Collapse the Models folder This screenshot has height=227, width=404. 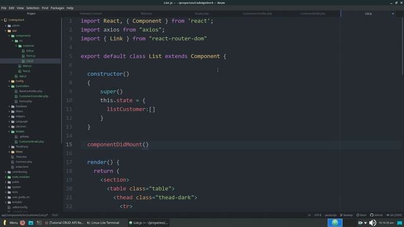pyautogui.click(x=9, y=132)
